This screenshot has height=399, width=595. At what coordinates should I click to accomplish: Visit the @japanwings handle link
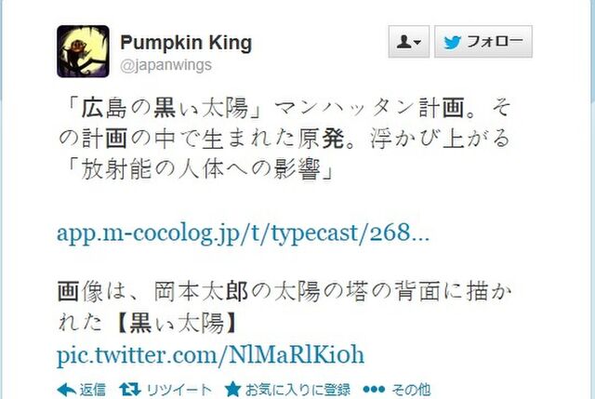[165, 65]
